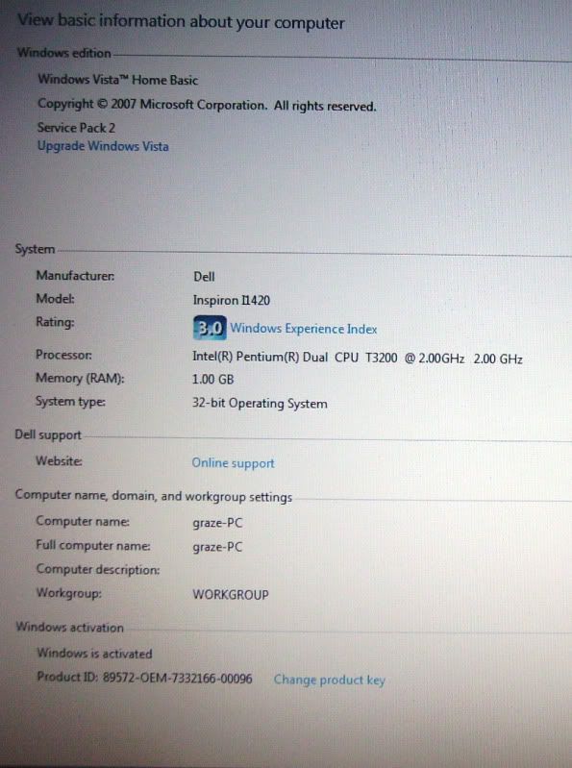Click the Microsoft copyright notice text
This screenshot has height=768, width=572.
point(207,105)
